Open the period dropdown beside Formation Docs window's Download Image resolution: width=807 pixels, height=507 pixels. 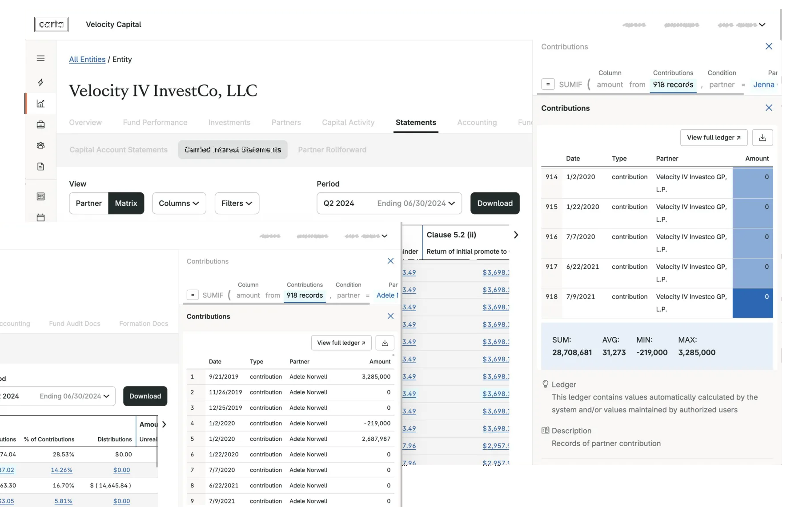coord(58,396)
